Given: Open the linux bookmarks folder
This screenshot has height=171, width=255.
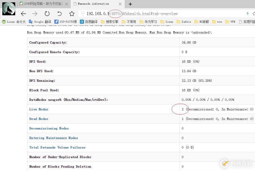Looking at the screenshot, I should coord(167,22).
